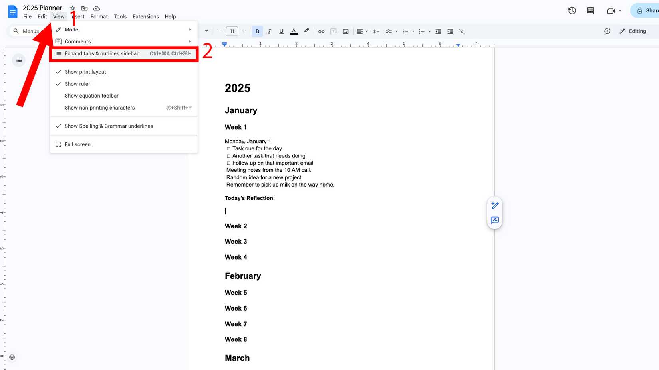Add a comment with the toolbar icon
Viewport: 659px width, 370px height.
tap(333, 31)
